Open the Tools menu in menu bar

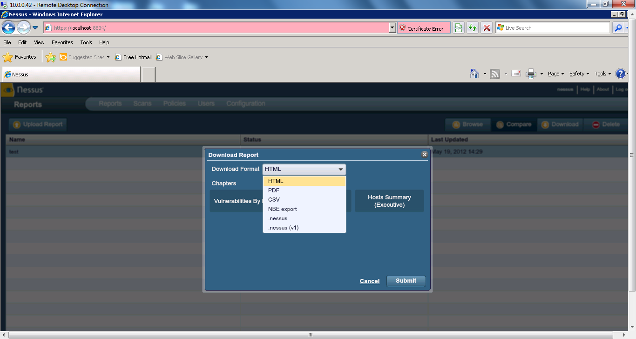click(86, 42)
